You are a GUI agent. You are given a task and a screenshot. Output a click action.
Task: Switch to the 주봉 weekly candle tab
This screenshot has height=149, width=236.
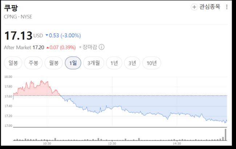(x=33, y=63)
